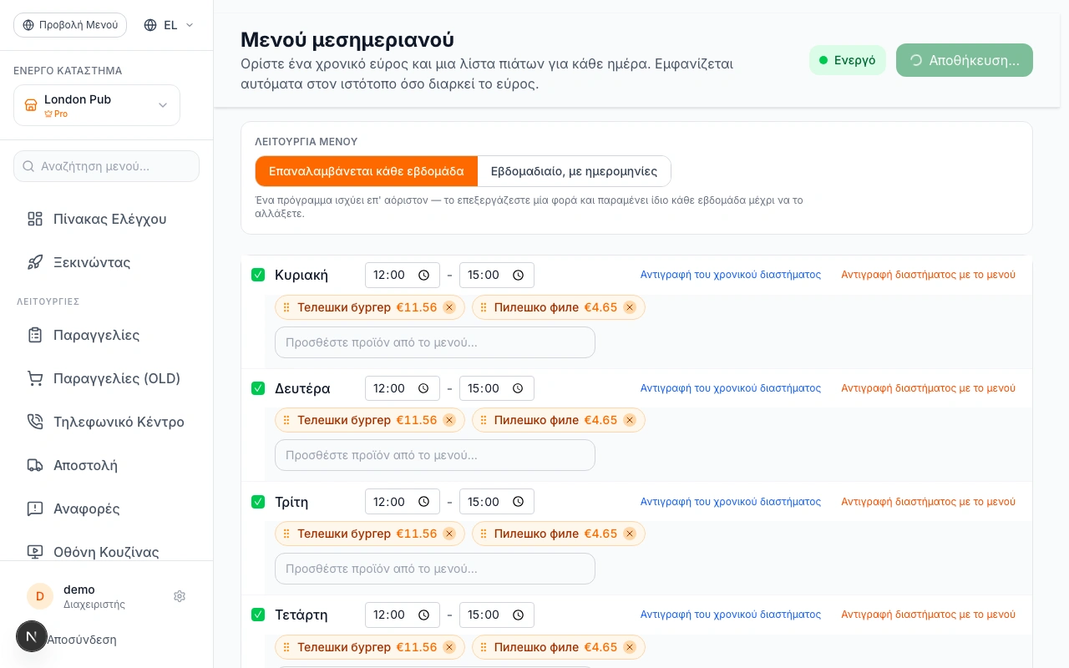This screenshot has width=1069, height=668.
Task: Click the drag handle on Τρίτη's Телешки бургер
Action: coord(286,534)
